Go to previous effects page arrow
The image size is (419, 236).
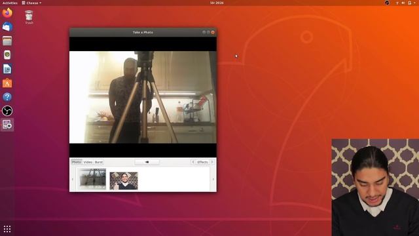pyautogui.click(x=193, y=162)
